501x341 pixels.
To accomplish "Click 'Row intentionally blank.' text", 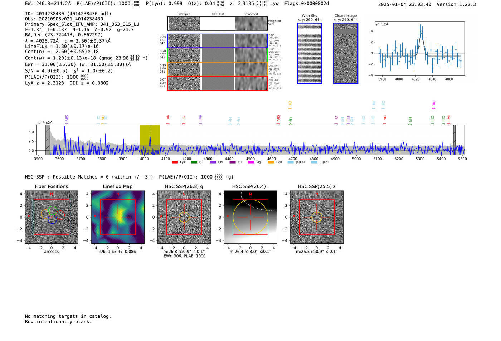I will point(58,322).
